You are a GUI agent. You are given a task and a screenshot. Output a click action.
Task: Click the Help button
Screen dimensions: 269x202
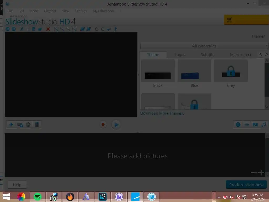[x=17, y=185]
